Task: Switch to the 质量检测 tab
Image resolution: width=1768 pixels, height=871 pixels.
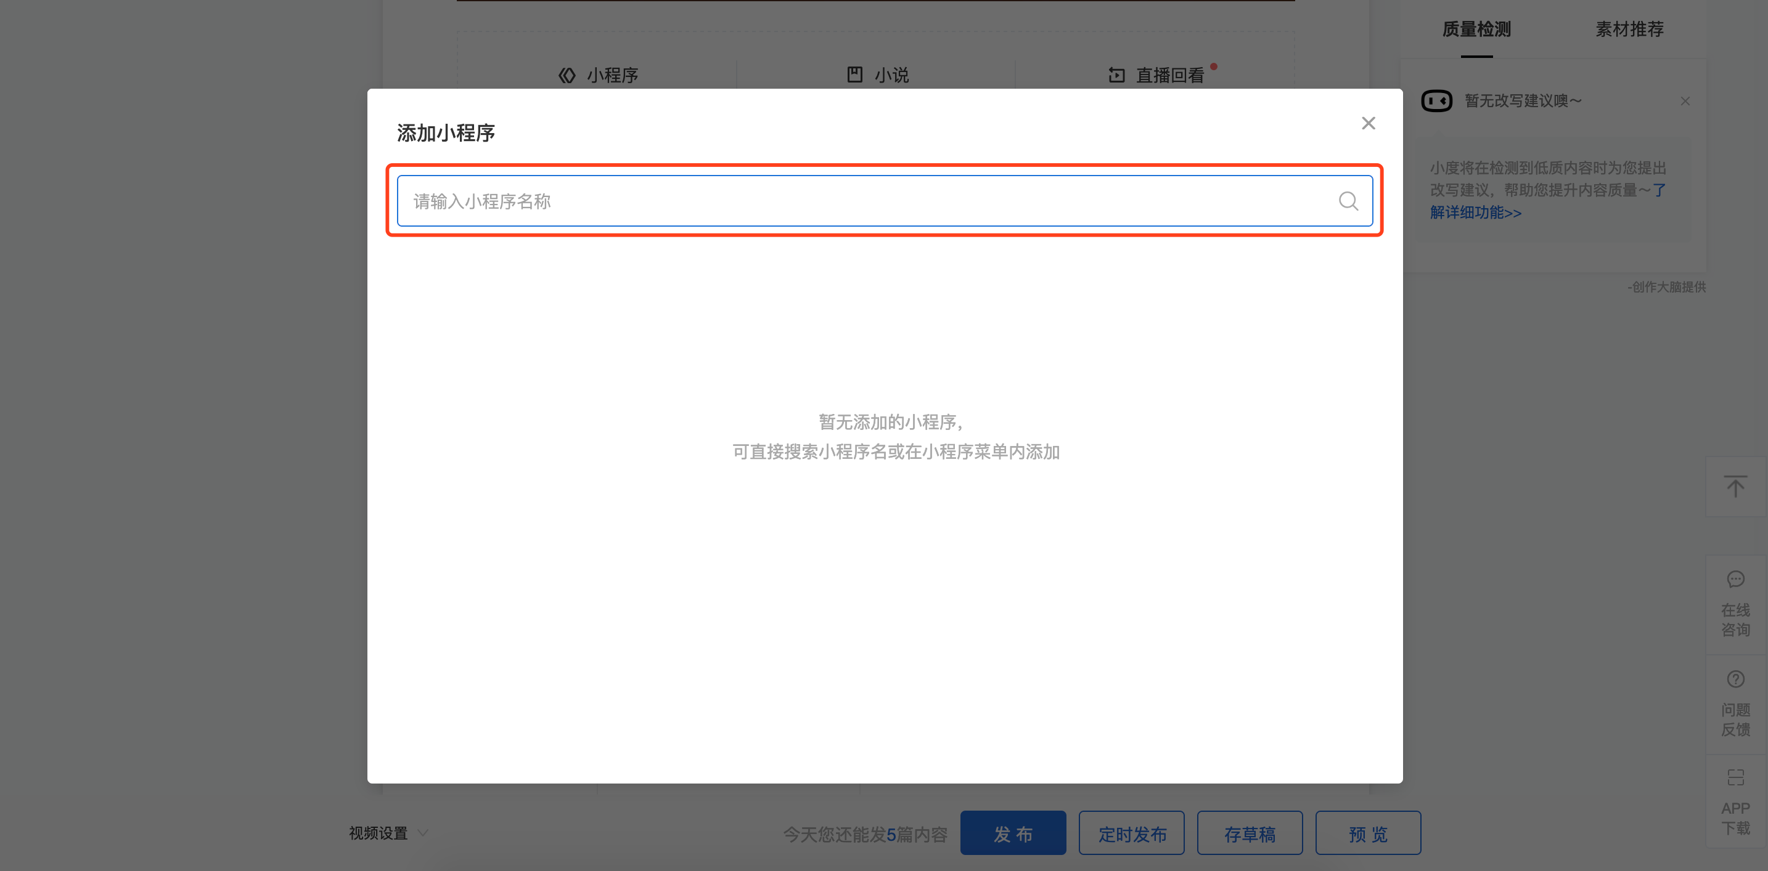Action: point(1476,30)
